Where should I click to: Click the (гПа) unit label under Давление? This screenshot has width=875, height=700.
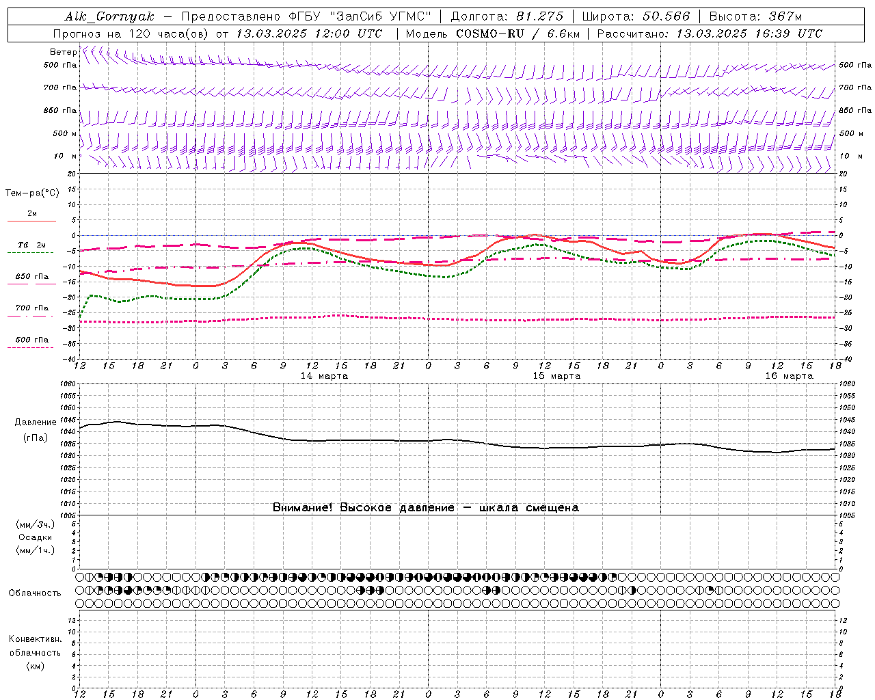36,437
